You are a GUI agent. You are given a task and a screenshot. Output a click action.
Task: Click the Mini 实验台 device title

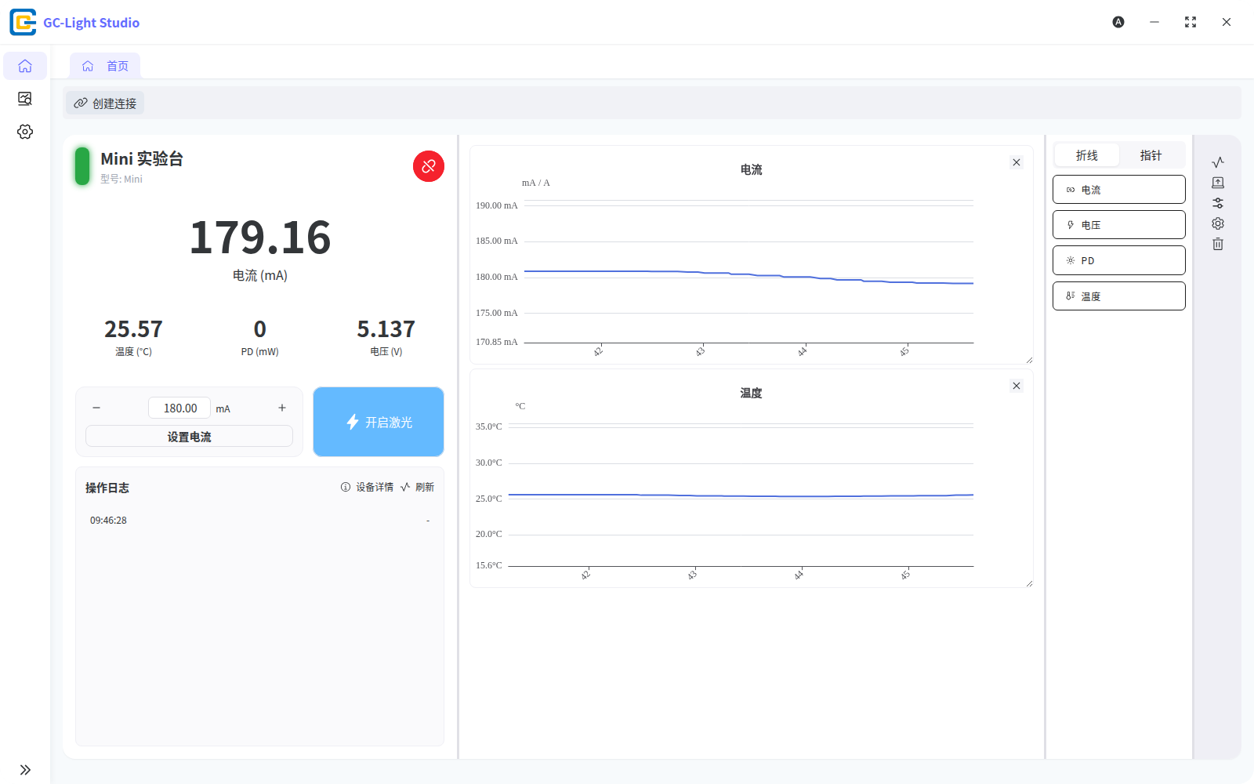tap(142, 158)
